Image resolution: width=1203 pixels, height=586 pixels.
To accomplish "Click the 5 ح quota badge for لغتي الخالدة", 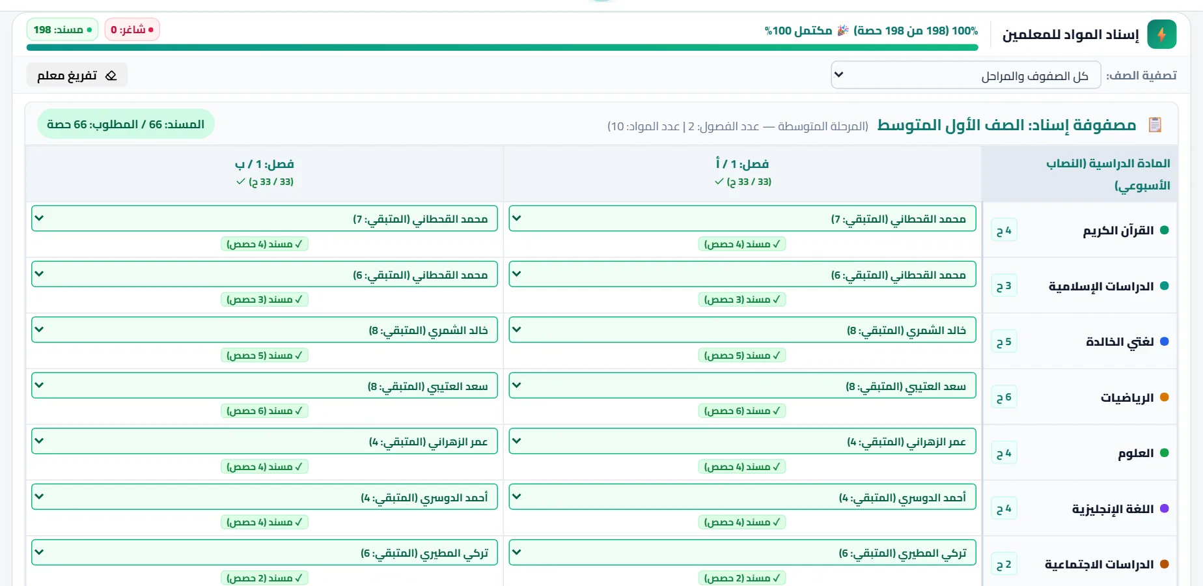I will pyautogui.click(x=1004, y=341).
